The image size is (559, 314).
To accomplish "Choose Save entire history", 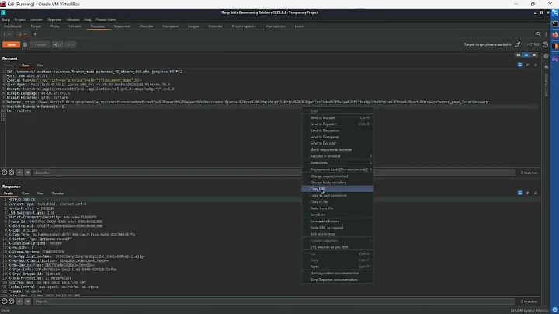I will tap(338, 222).
